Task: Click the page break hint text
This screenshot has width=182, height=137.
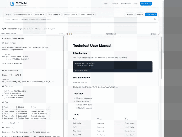Action: (28, 19)
